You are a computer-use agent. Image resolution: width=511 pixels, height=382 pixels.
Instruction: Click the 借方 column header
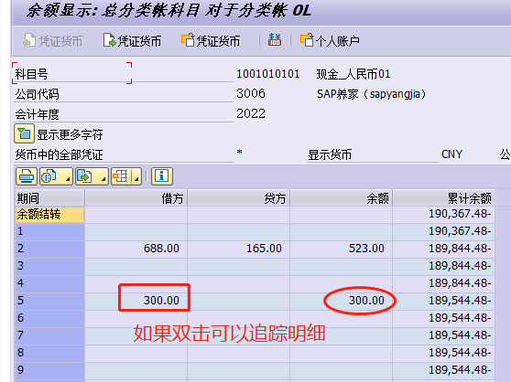(136, 198)
